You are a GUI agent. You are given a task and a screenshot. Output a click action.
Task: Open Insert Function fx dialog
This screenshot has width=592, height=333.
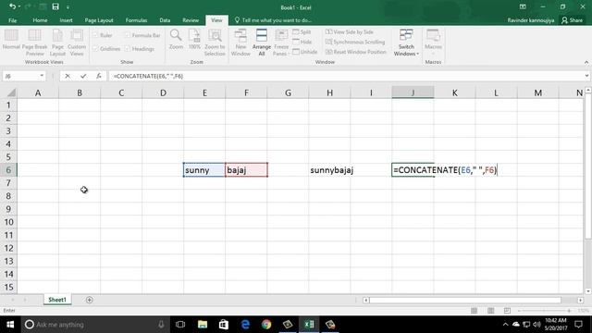(99, 76)
